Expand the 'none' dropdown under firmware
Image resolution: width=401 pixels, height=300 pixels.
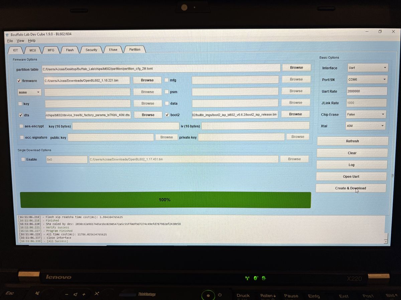click(29, 92)
